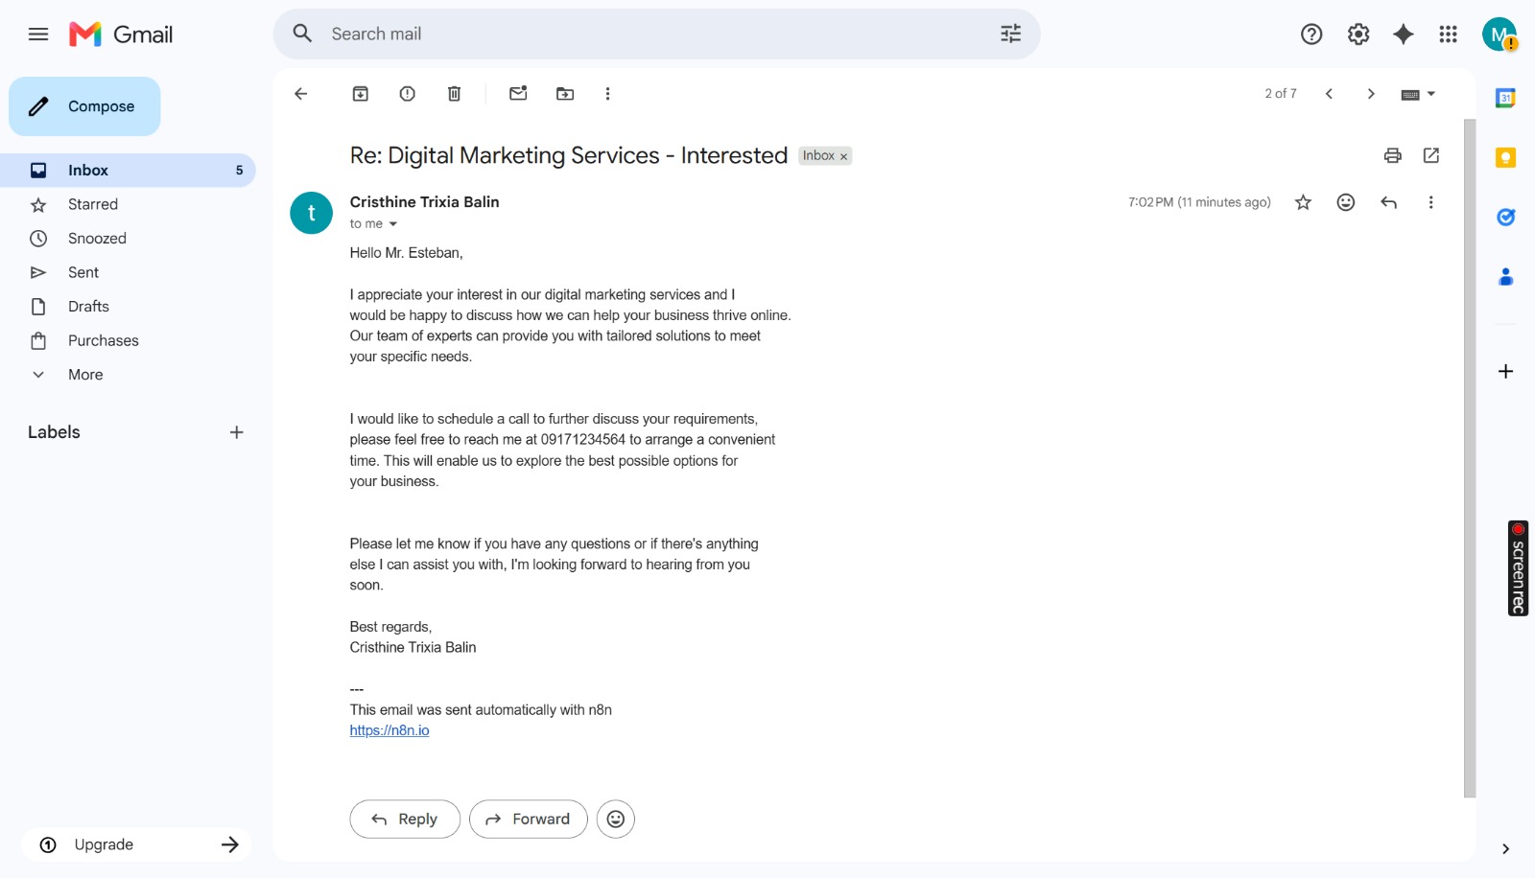This screenshot has height=878, width=1535.
Task: Click the Search mail field
Action: pos(656,35)
